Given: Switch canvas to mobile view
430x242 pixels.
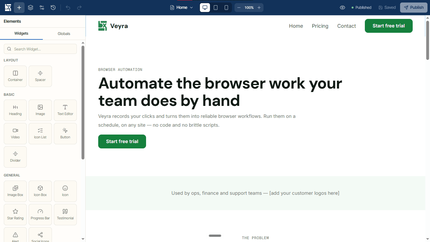Looking at the screenshot, I should [x=226, y=8].
